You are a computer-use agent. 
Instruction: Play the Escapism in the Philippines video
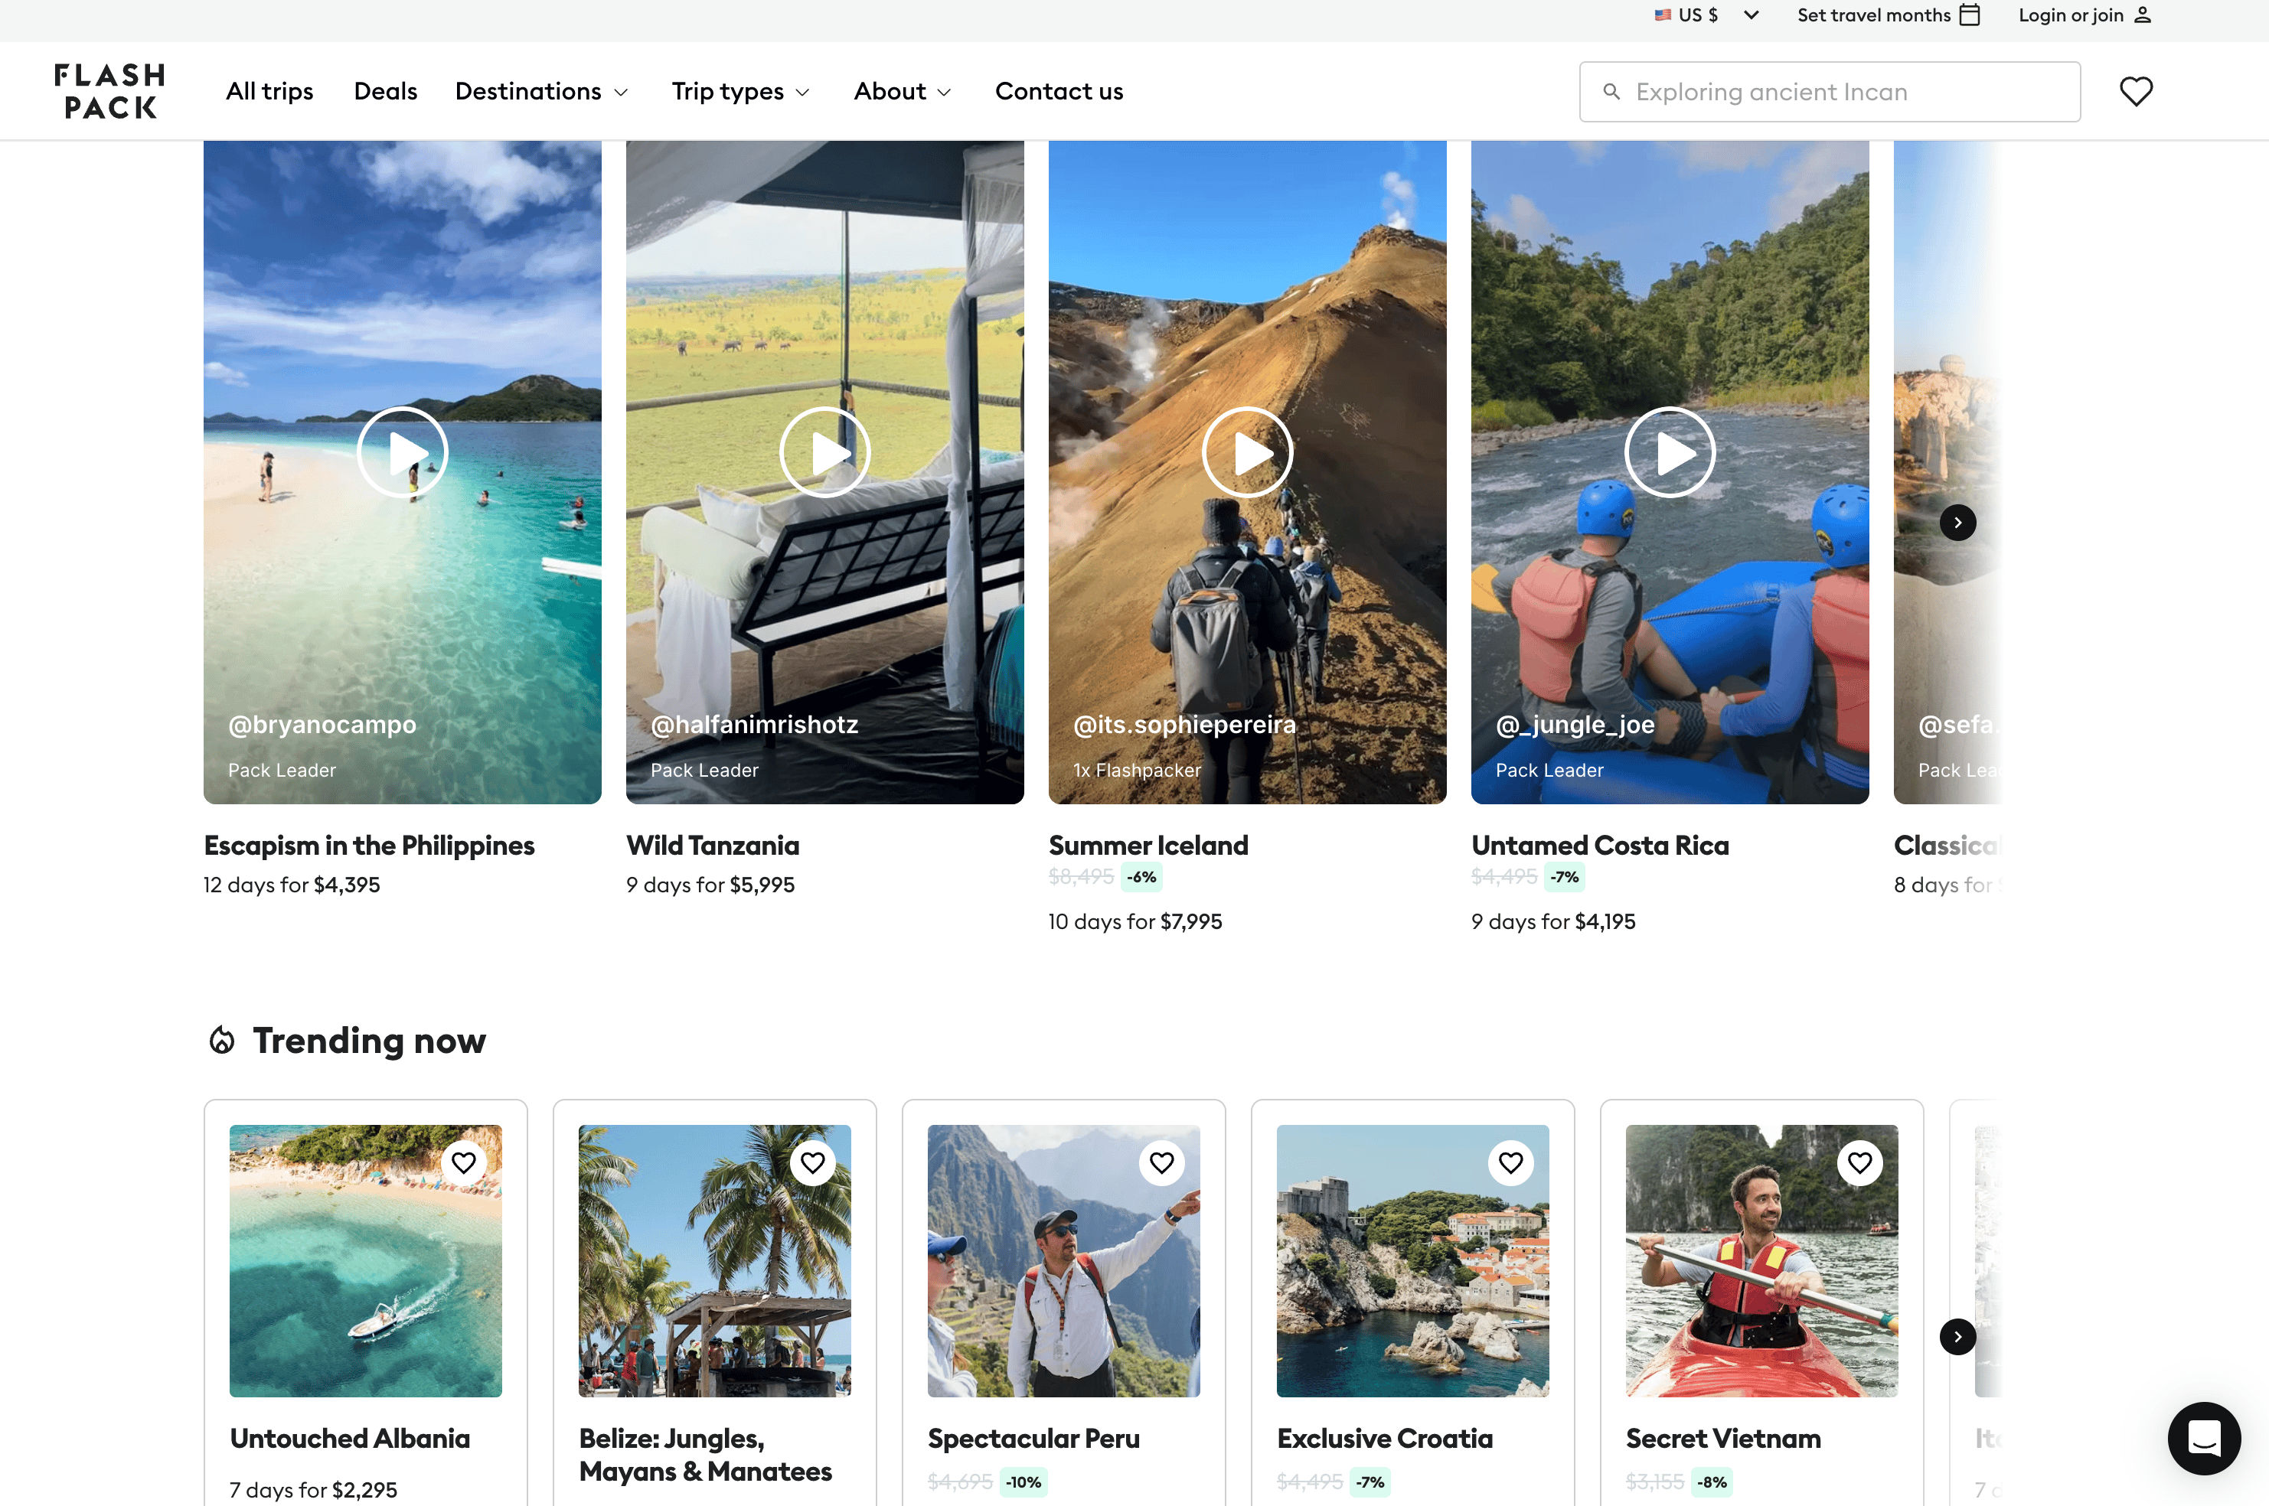403,452
